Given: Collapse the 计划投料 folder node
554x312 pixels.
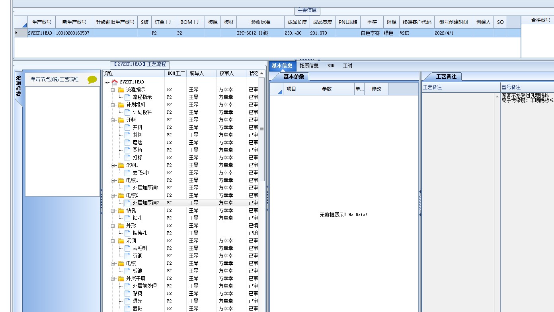Looking at the screenshot, I should (x=113, y=105).
